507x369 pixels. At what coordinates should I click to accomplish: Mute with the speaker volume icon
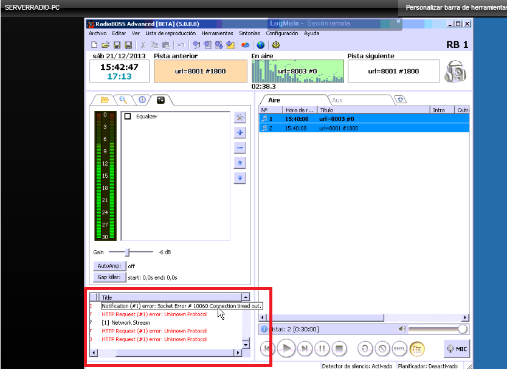click(x=402, y=329)
